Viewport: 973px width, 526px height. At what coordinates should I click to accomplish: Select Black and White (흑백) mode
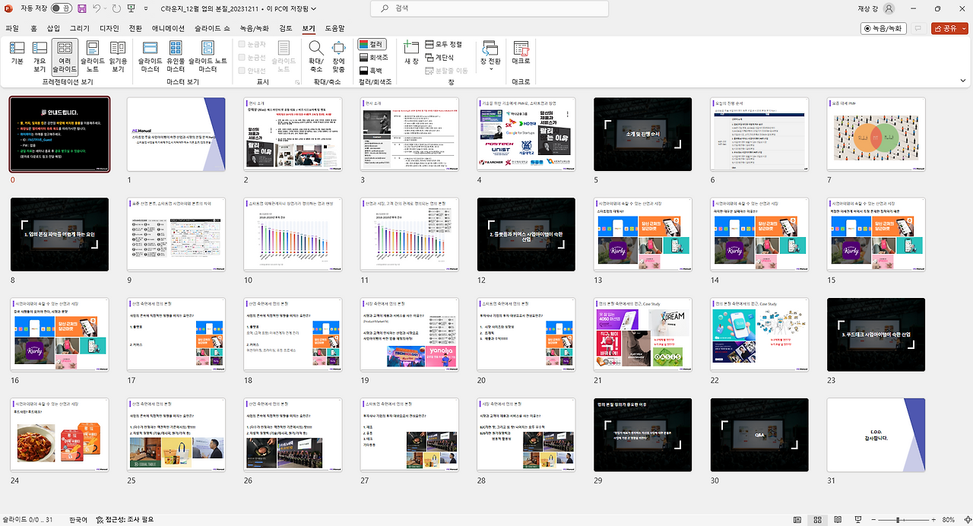click(x=372, y=70)
